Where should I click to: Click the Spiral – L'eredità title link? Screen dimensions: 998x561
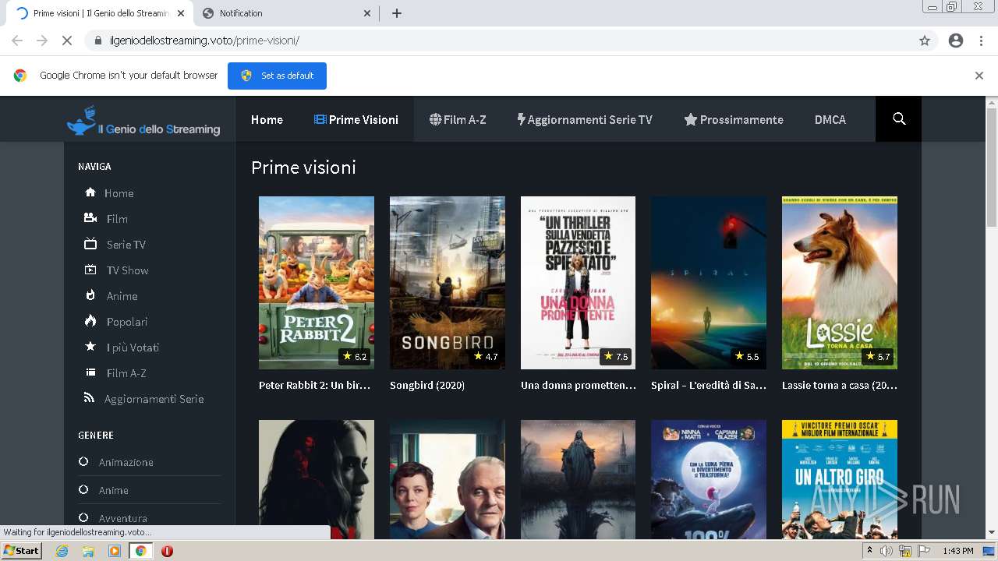[x=709, y=385]
